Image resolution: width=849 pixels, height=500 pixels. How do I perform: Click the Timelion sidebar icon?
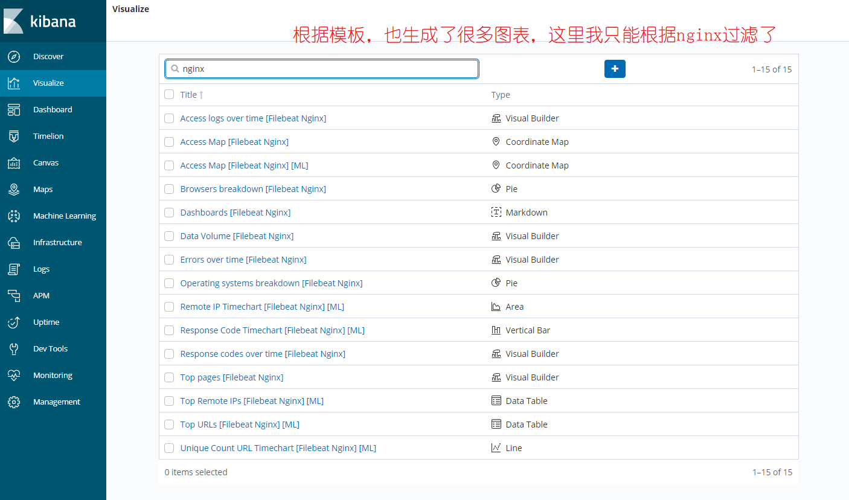tap(14, 136)
